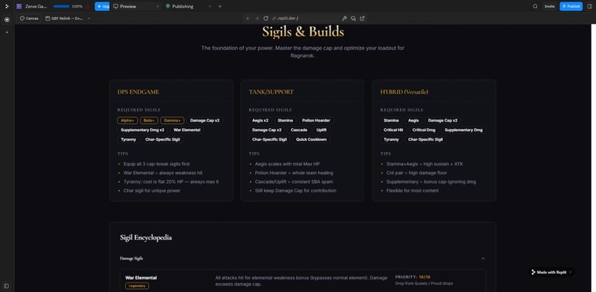Switch to the Publishing tab
The image size is (596, 292).
click(183, 7)
